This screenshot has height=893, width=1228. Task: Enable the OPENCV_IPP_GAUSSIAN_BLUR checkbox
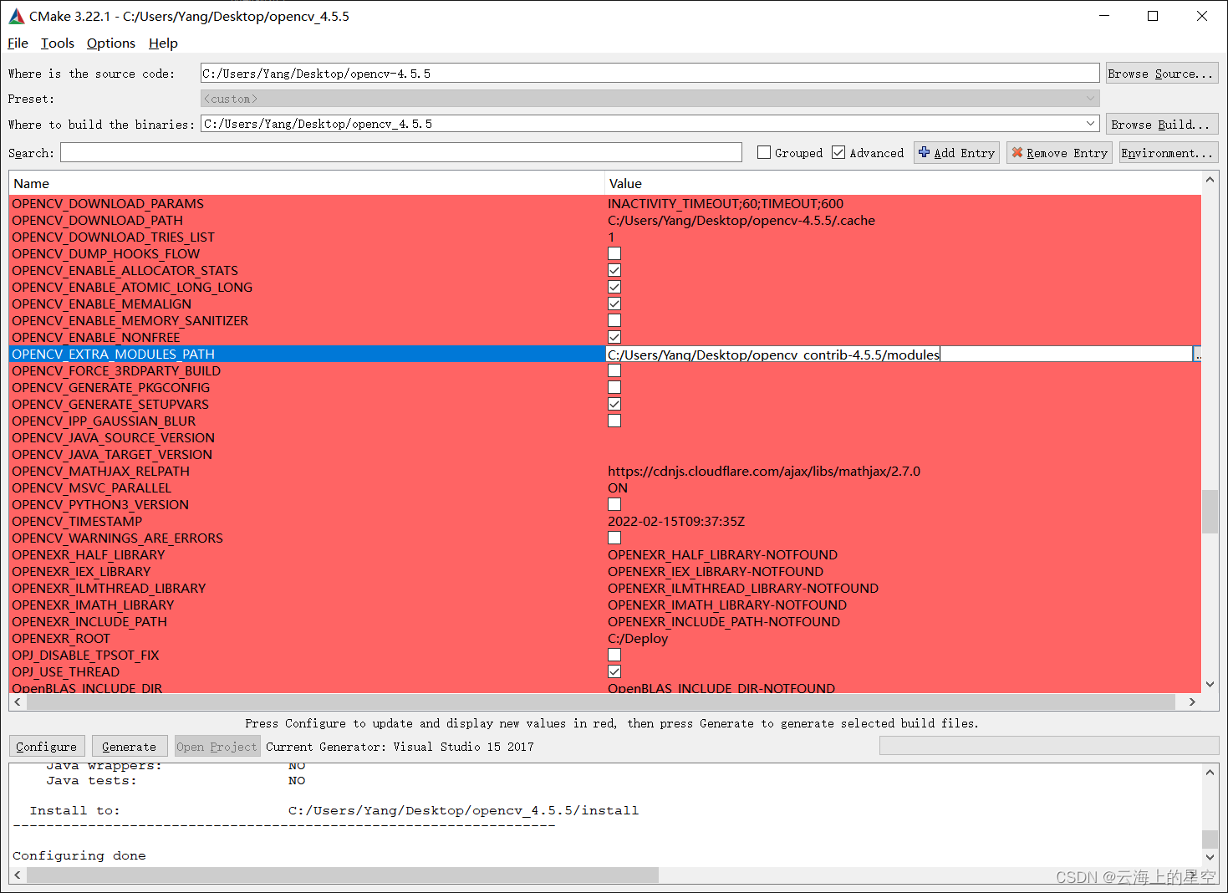pos(614,421)
